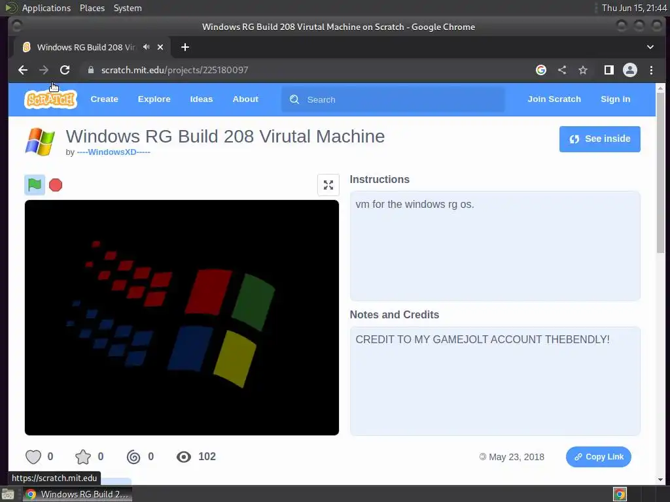Click Chrome's forward arrow
The width and height of the screenshot is (670, 502).
coord(44,70)
